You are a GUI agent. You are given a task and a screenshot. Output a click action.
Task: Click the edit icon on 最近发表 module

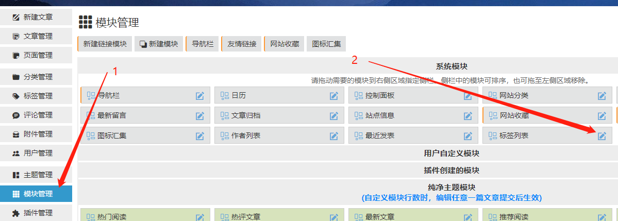468,136
